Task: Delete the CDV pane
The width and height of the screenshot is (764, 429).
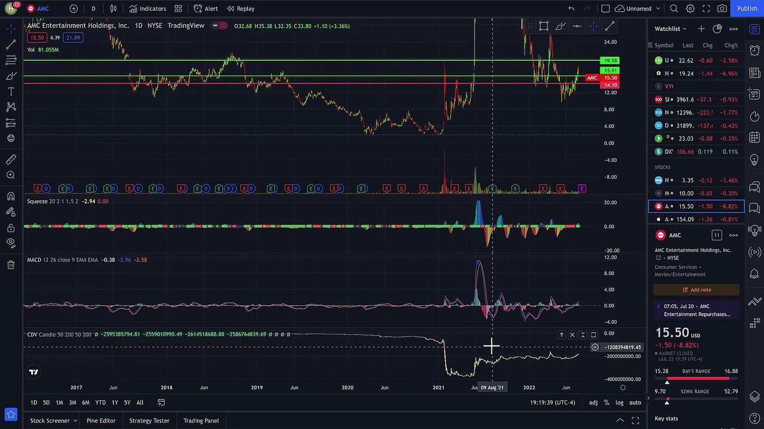Action: 572,335
